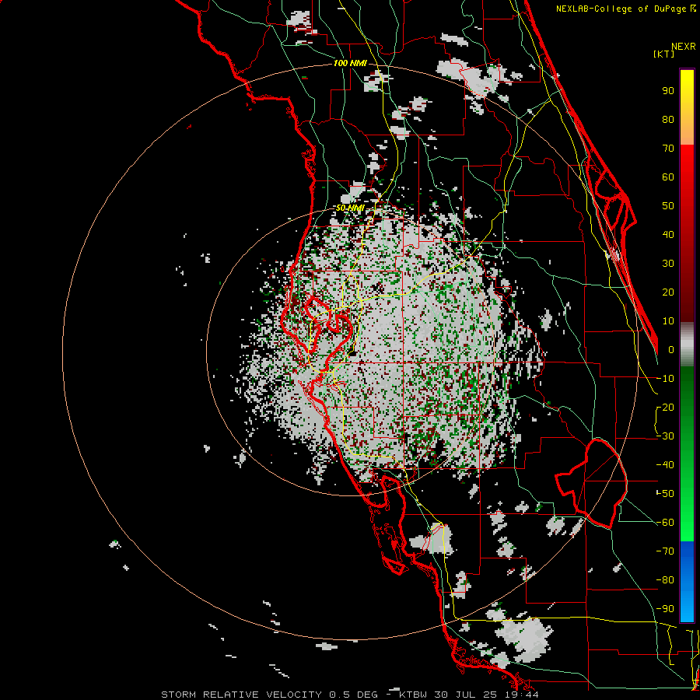Pick the light blue bottom segment of the color bar
The height and width of the screenshot is (700, 700).
coord(687,607)
